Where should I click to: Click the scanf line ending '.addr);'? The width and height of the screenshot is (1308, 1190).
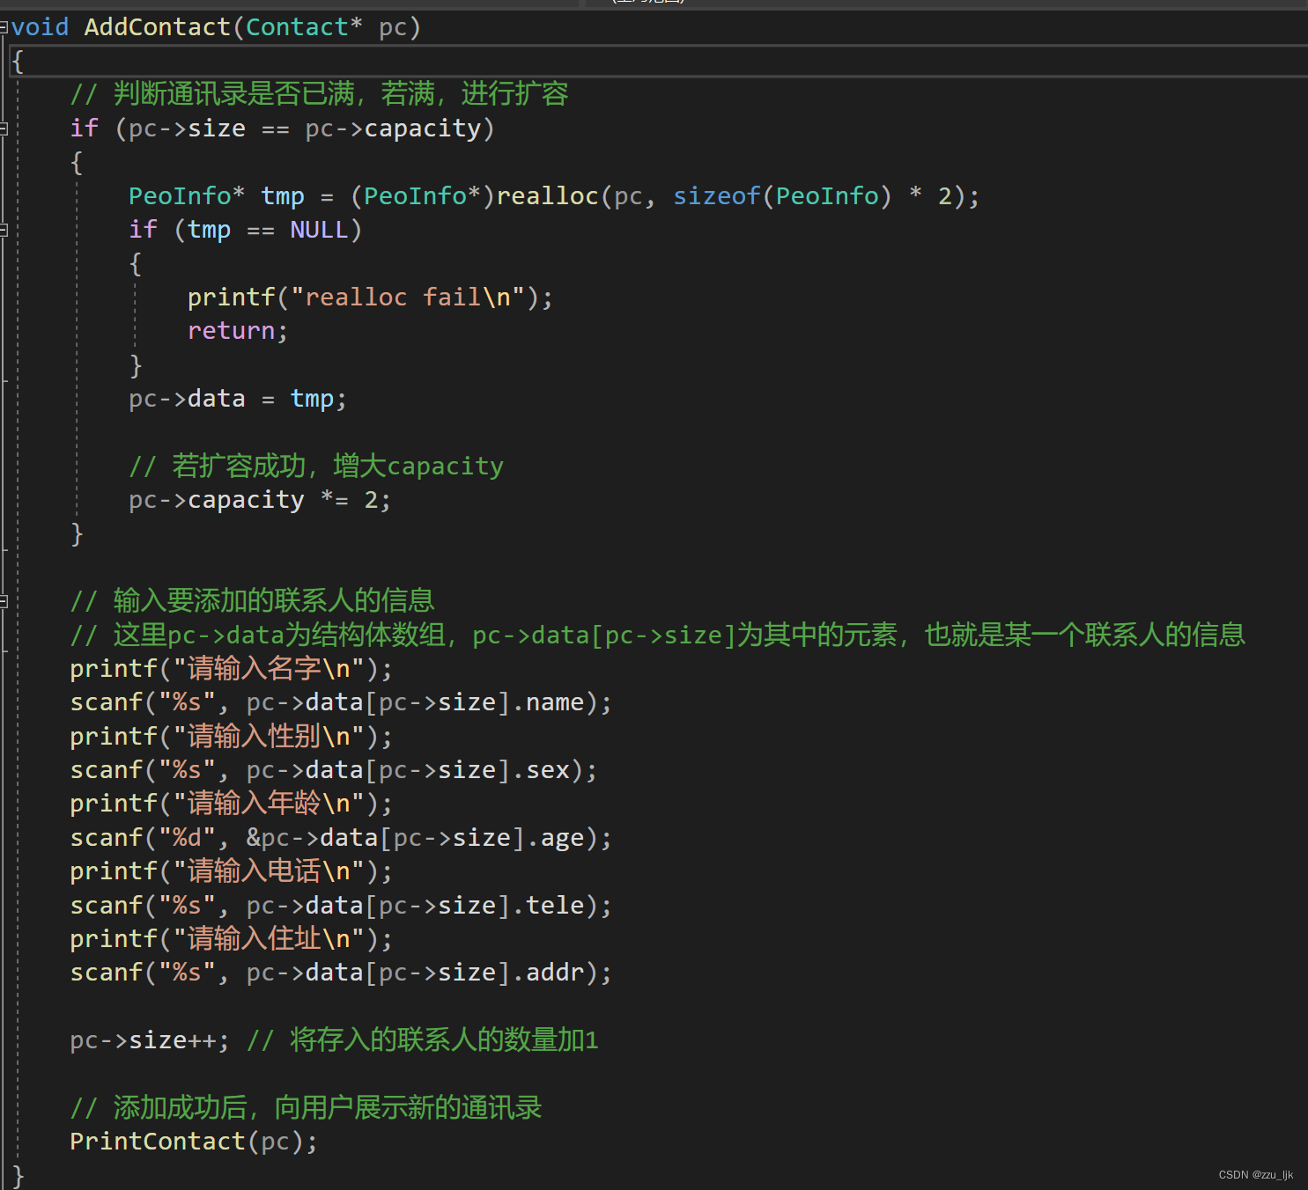click(x=341, y=973)
